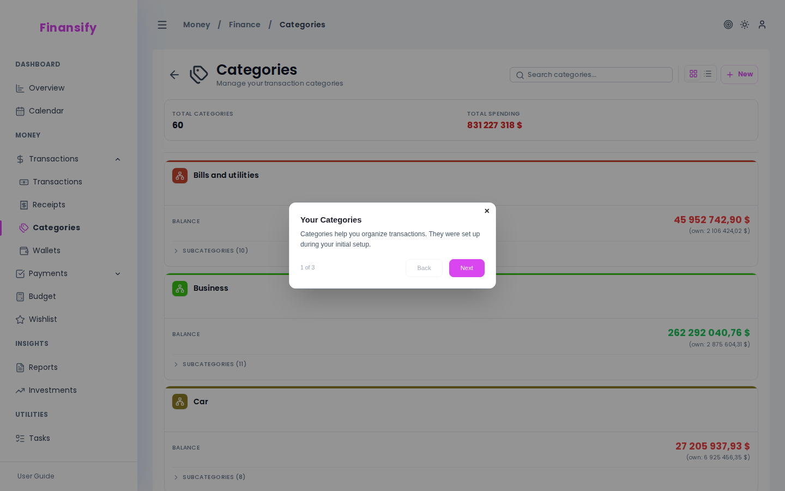
Task: Enable grid view for categories
Action: coord(693,74)
